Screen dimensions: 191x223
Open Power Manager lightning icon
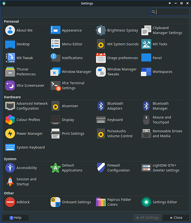pyautogui.click(x=10, y=134)
